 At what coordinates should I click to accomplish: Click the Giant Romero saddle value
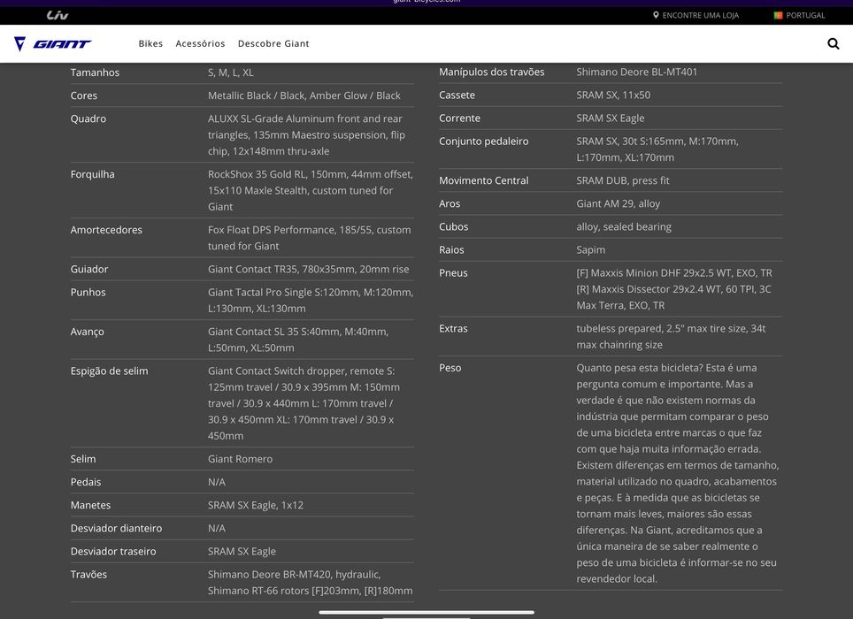(240, 459)
